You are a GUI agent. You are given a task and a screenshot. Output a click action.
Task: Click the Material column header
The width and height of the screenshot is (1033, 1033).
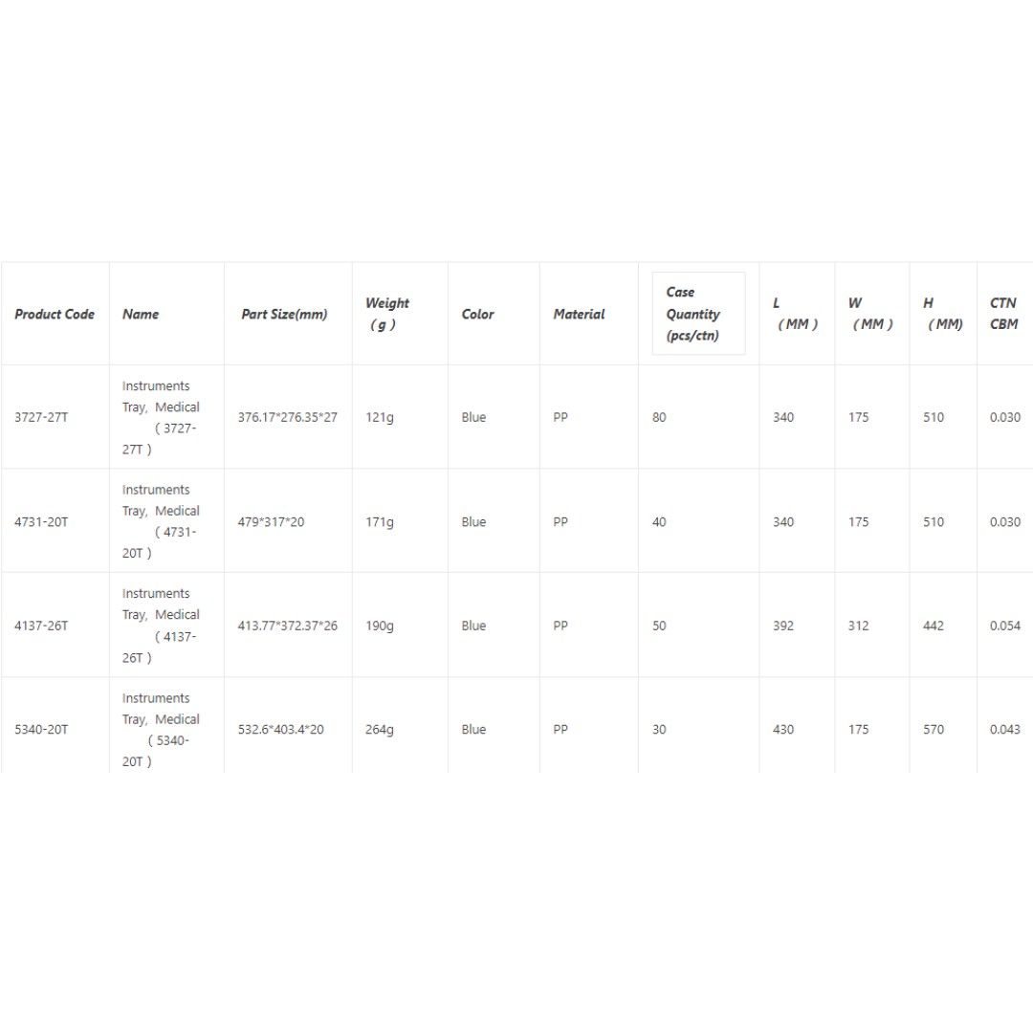pyautogui.click(x=579, y=314)
